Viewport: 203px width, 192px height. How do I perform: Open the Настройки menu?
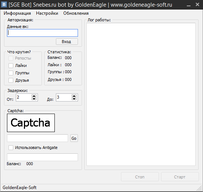pos(47,13)
